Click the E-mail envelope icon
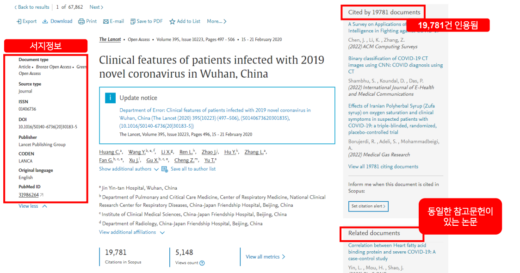Image resolution: width=520 pixels, height=273 pixels. pyautogui.click(x=106, y=21)
